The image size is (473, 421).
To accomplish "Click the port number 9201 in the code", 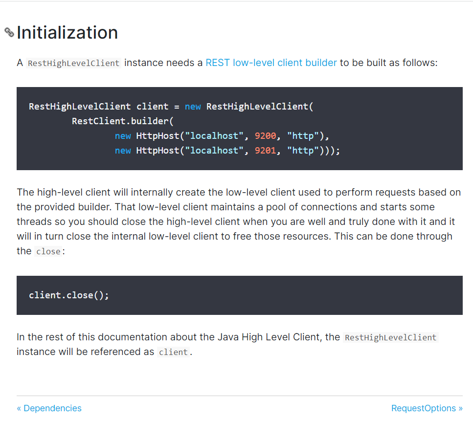I will 265,150.
